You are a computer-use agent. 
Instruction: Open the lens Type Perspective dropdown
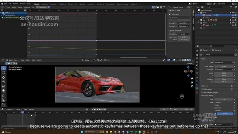point(224,63)
